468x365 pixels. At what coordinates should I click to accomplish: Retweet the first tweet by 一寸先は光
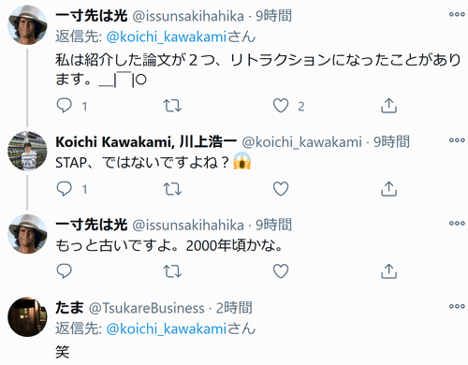172,106
